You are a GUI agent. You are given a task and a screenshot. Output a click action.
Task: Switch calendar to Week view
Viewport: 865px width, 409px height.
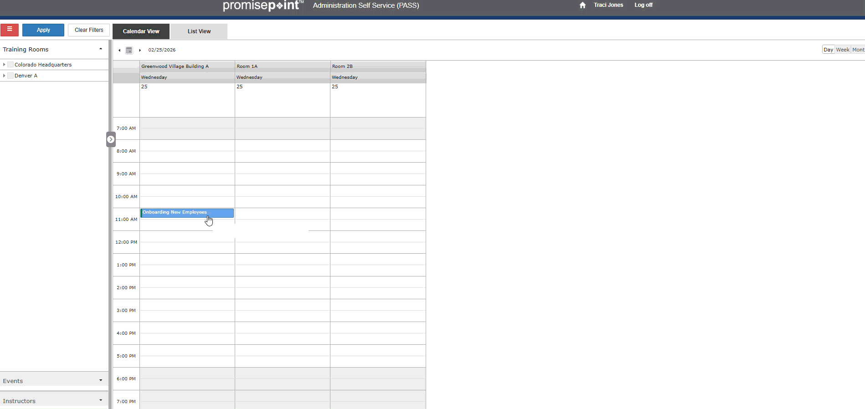coord(842,50)
